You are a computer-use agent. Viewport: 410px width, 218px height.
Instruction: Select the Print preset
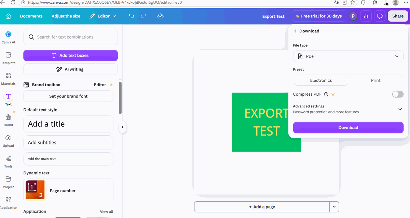coord(375,80)
